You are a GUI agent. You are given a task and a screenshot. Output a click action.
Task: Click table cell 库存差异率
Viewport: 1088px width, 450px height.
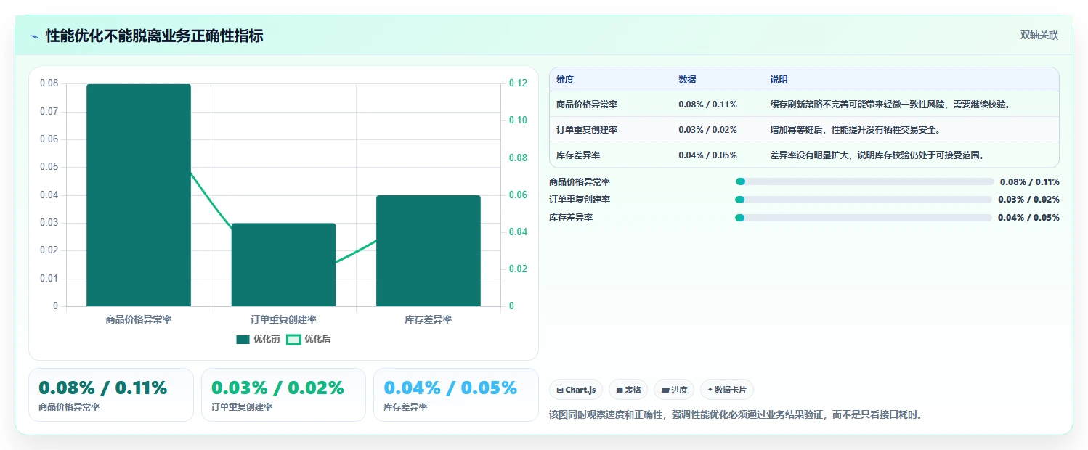coord(578,155)
